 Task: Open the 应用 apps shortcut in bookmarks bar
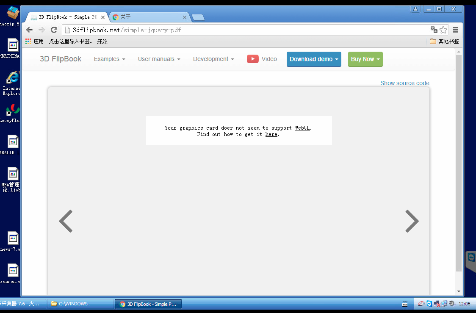click(x=35, y=41)
